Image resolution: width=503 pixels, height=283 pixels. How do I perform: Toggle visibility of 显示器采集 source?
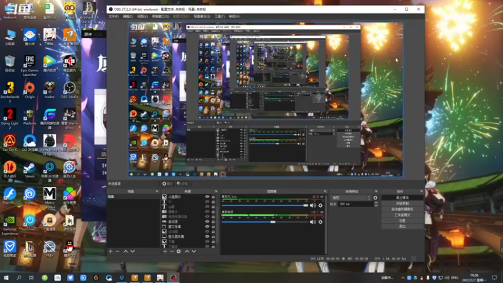[x=207, y=236]
